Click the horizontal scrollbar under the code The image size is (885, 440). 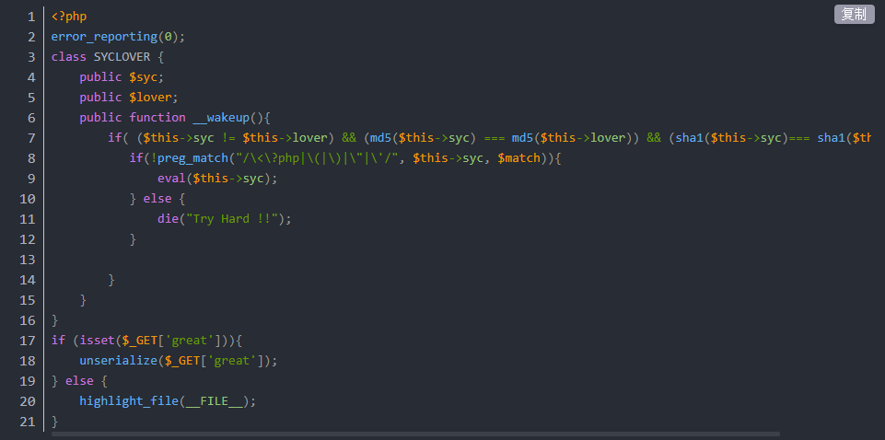tap(415, 434)
